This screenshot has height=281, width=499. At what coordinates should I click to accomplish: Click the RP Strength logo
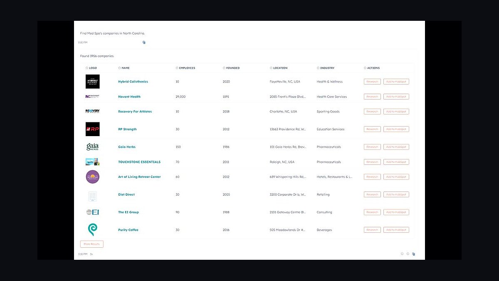pos(93,129)
